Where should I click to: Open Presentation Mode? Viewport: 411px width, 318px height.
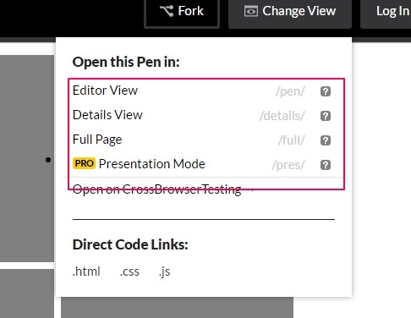(152, 164)
